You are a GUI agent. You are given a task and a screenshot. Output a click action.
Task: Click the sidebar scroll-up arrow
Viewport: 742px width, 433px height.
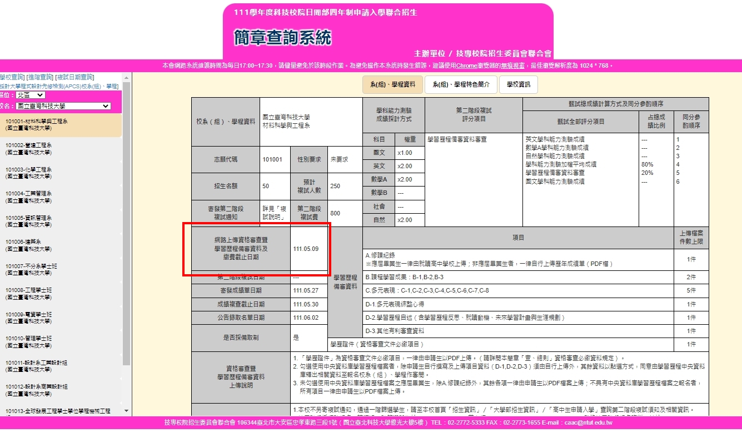point(126,77)
